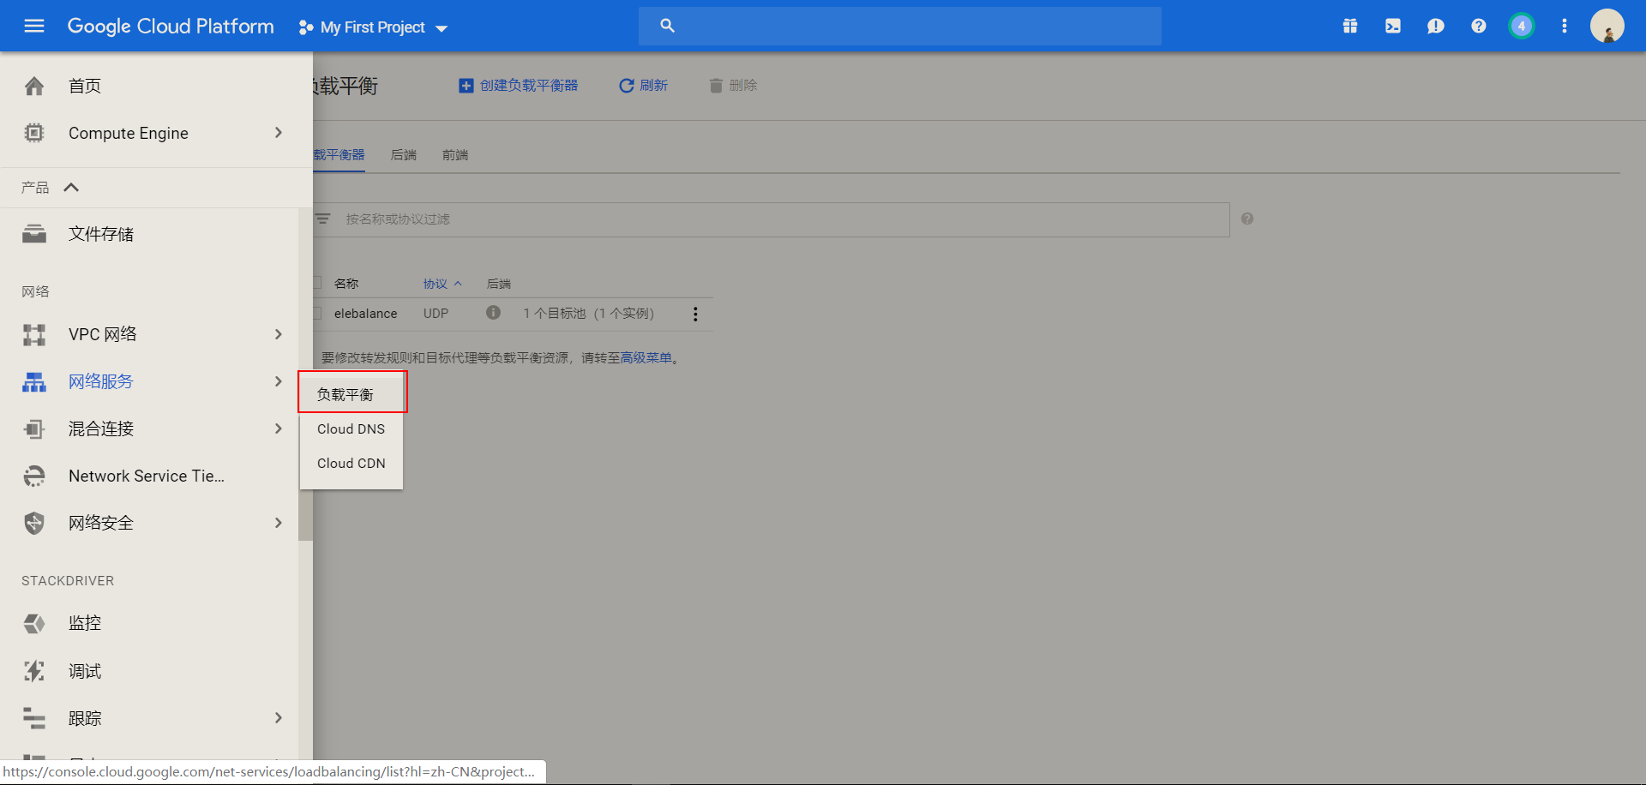Click the 网络服务 icon

coord(34,381)
